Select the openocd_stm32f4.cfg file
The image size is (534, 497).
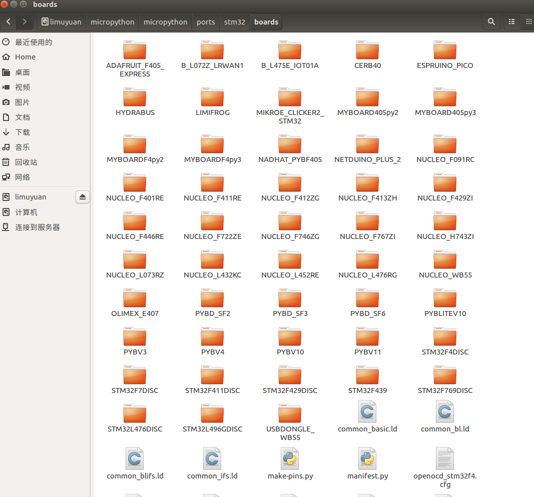[x=445, y=467]
